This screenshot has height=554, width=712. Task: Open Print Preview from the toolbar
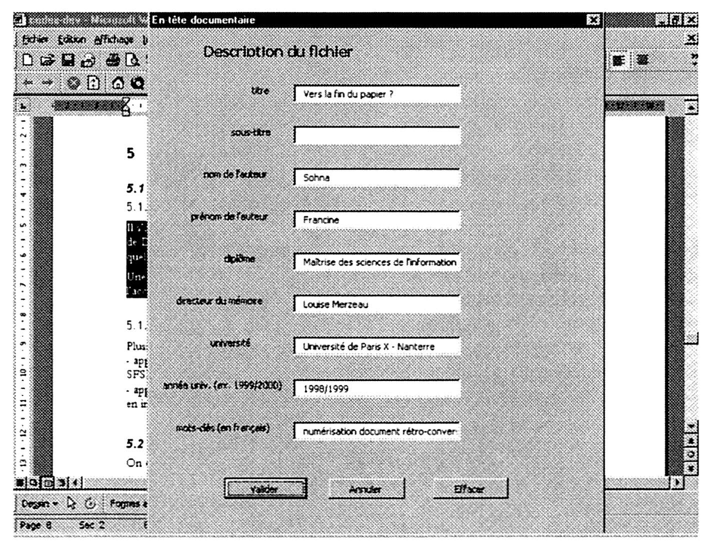click(132, 60)
